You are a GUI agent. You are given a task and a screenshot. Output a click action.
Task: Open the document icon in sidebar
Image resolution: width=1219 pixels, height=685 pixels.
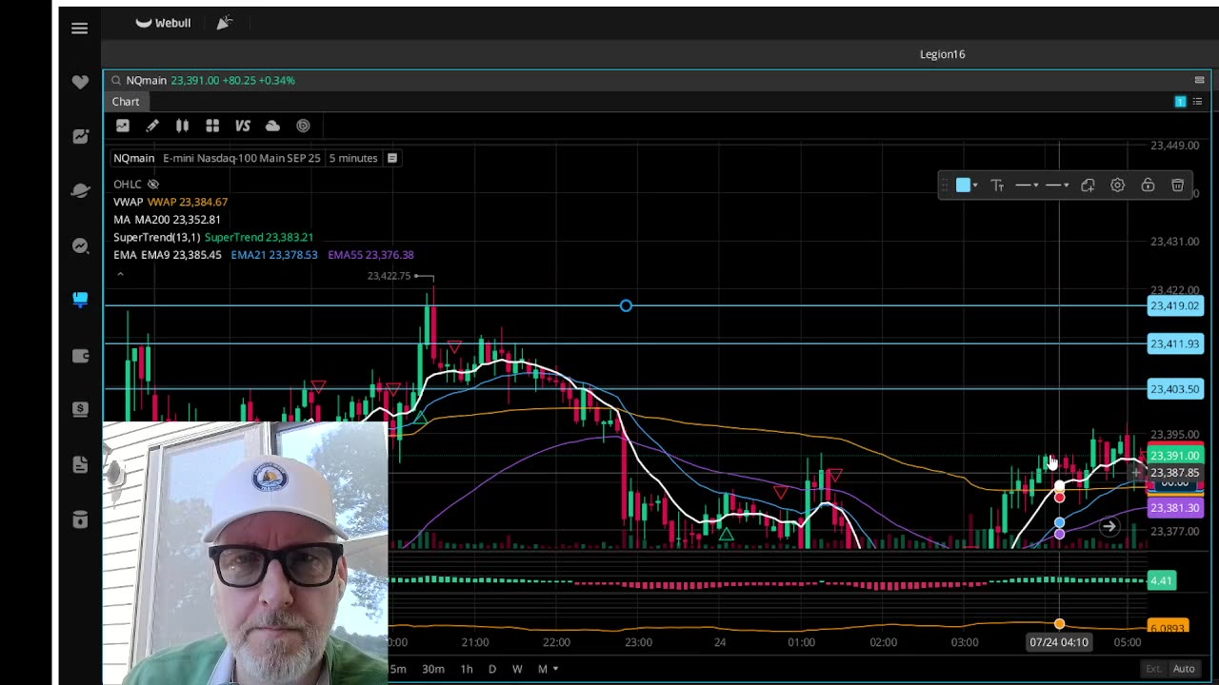click(80, 464)
